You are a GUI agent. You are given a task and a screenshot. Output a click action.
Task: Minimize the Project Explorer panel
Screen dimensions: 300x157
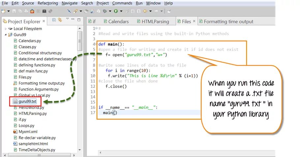pos(73,19)
